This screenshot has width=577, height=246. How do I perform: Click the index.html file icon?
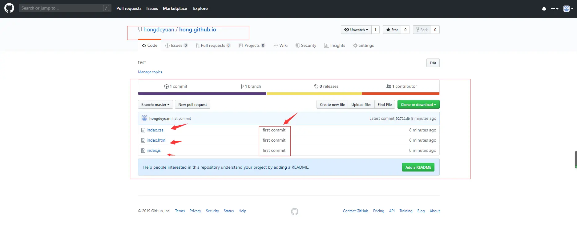click(143, 140)
